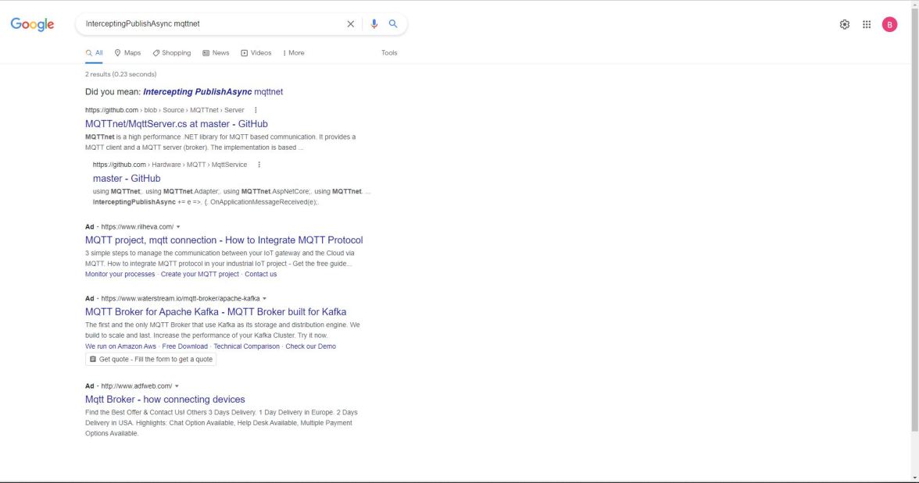Open the 'MQTTnet/MqttServer.cs at master - GitHub' result
This screenshot has width=919, height=483.
pos(177,123)
